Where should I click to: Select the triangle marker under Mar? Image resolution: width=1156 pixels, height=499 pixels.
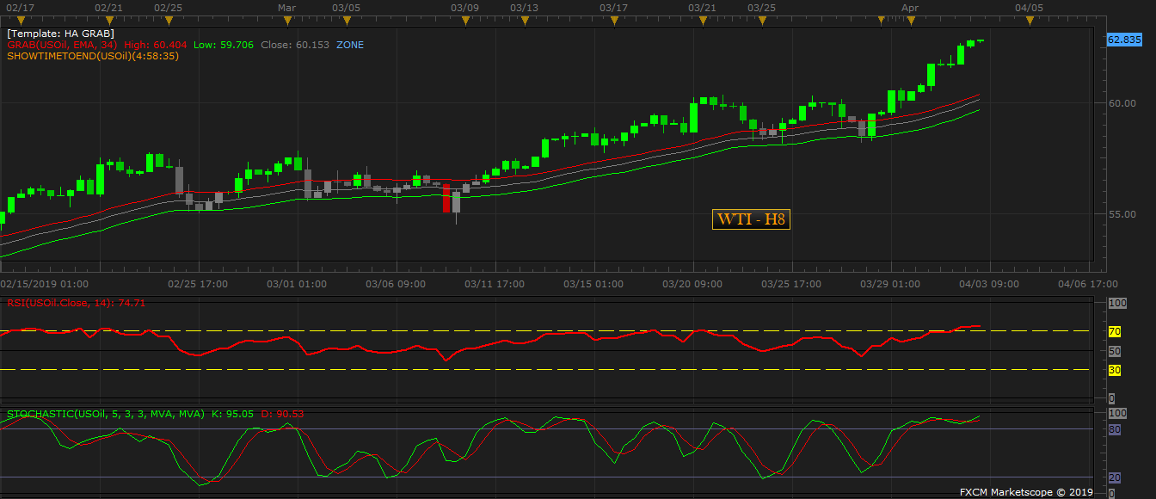[288, 19]
